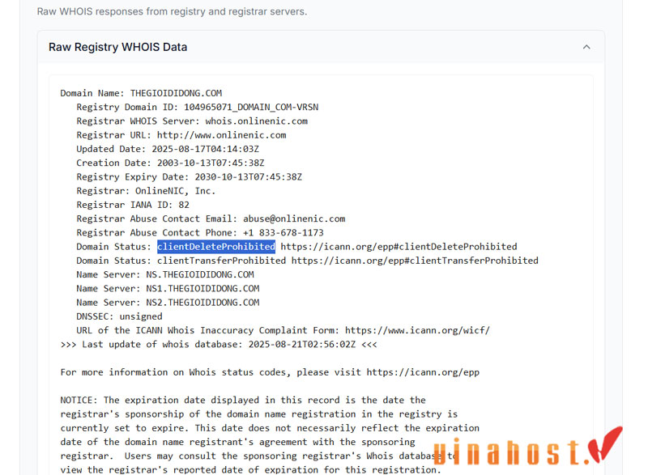This screenshot has width=648, height=475.
Task: Click the Registrar WHOIS Server line
Action: click(192, 121)
